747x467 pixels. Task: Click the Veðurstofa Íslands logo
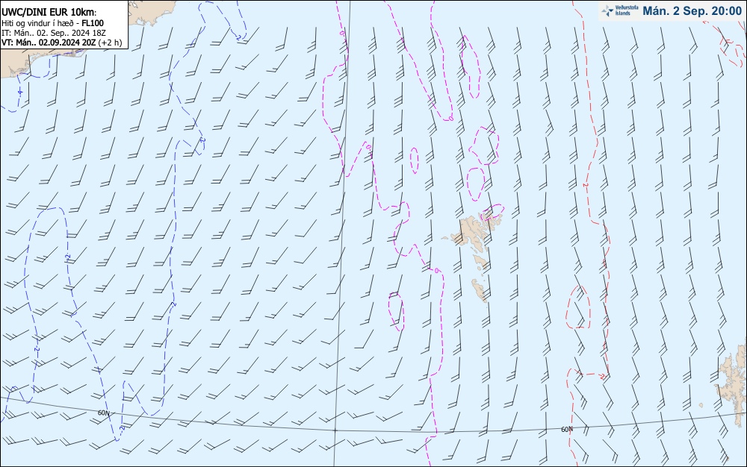tap(619, 10)
